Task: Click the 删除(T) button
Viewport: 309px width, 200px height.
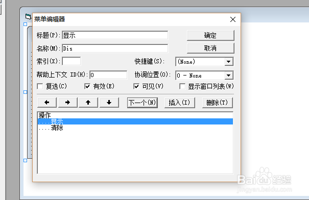Action: tap(218, 103)
